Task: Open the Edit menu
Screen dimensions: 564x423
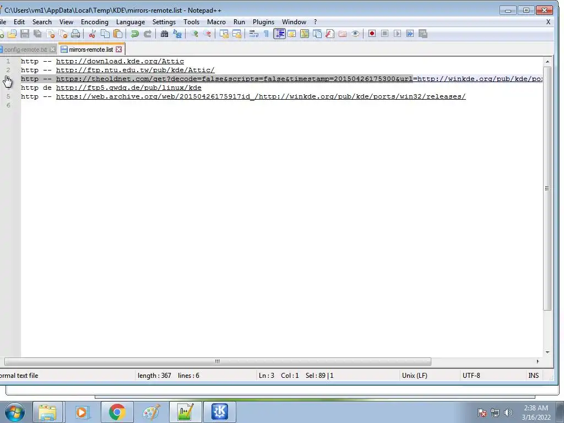Action: pos(19,22)
